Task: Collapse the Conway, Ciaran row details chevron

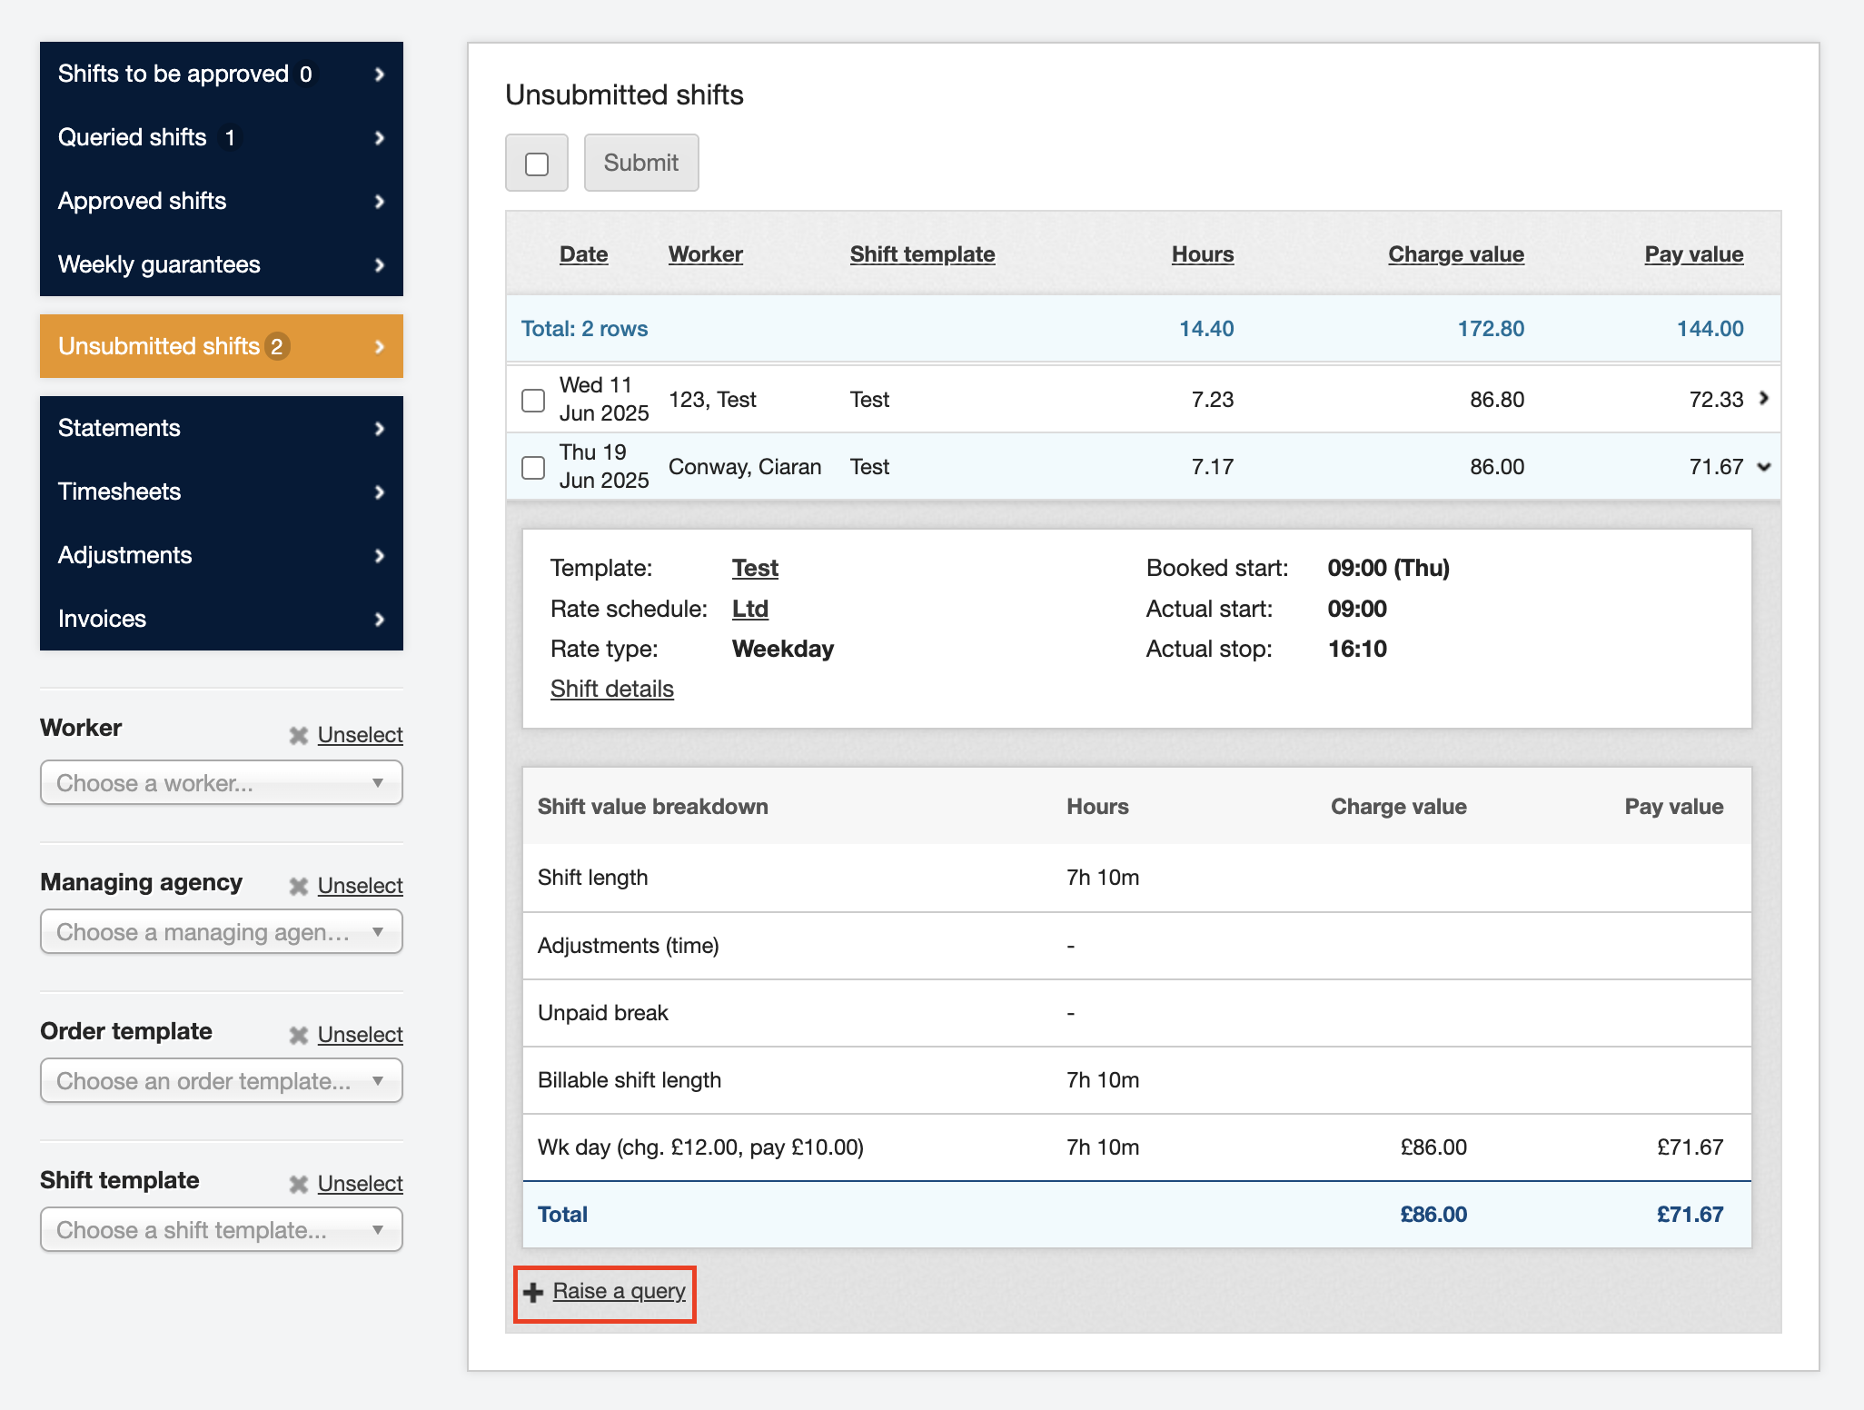Action: click(x=1764, y=467)
